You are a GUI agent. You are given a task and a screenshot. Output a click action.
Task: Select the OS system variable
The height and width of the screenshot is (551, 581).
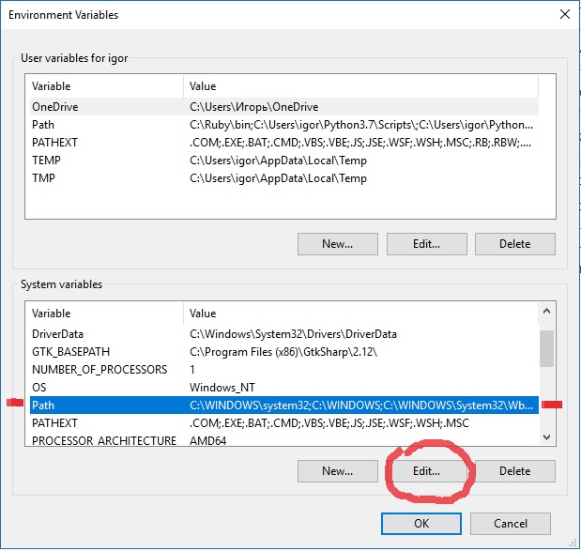[x=284, y=388]
